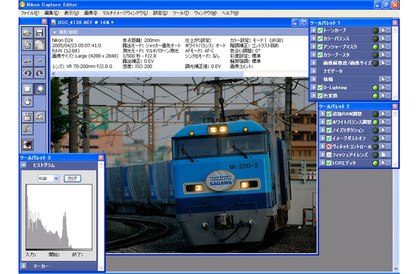Open the 画像(I) menu
419x274 pixels.
pyautogui.click(x=91, y=13)
